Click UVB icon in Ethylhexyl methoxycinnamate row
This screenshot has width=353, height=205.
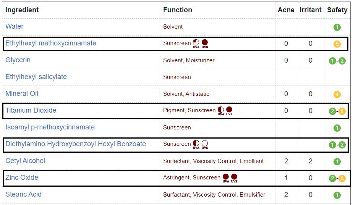(205, 44)
